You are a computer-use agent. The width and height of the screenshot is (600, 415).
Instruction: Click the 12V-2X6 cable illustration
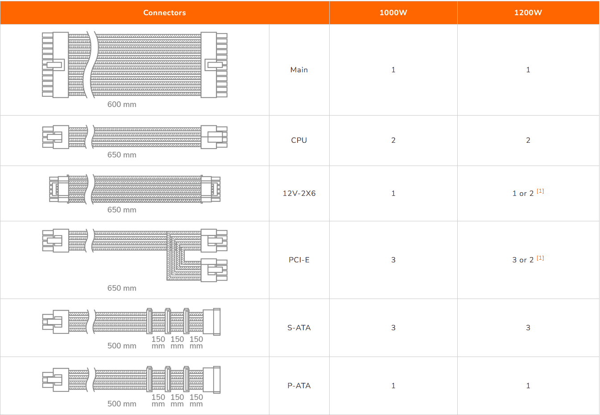134,189
